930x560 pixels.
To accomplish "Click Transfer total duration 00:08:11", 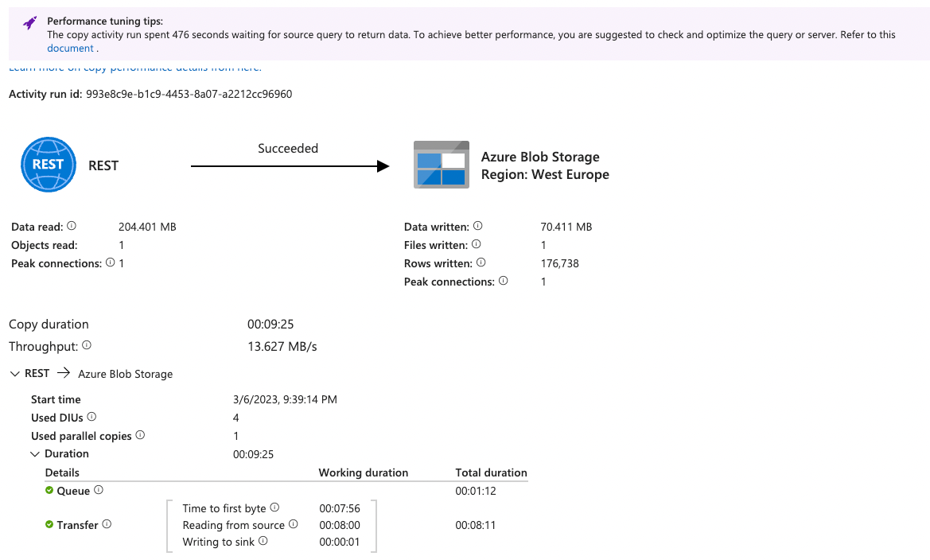I will [476, 525].
